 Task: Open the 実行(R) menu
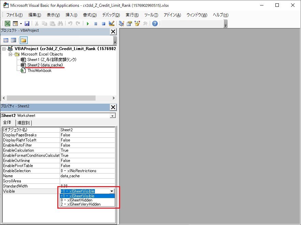(x=132, y=15)
